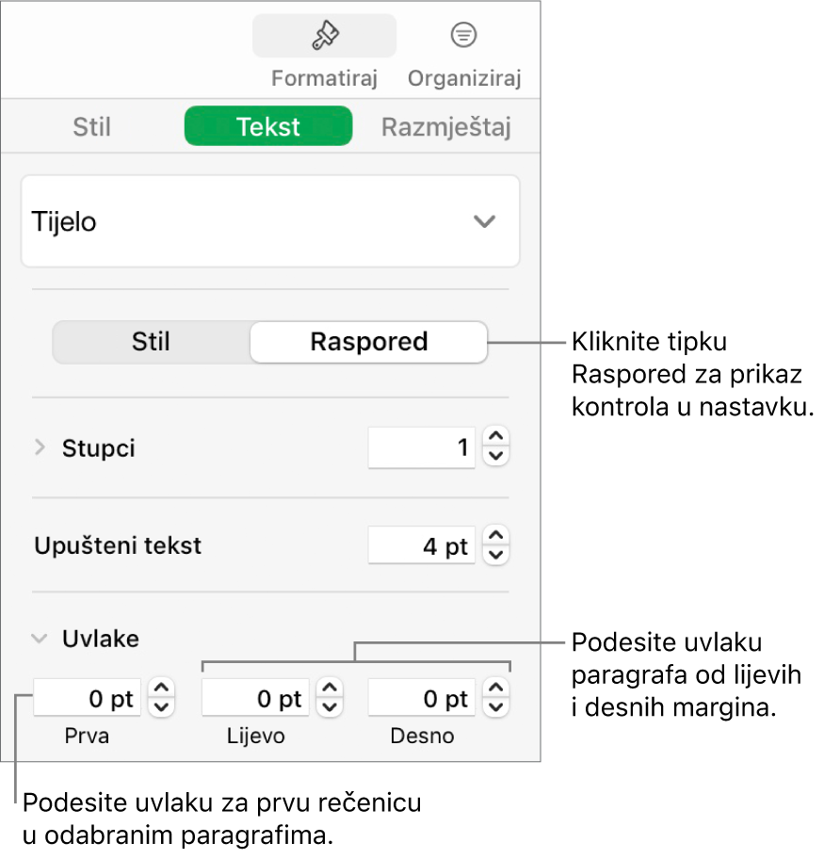Open the Razmještaj tab

pyautogui.click(x=446, y=127)
